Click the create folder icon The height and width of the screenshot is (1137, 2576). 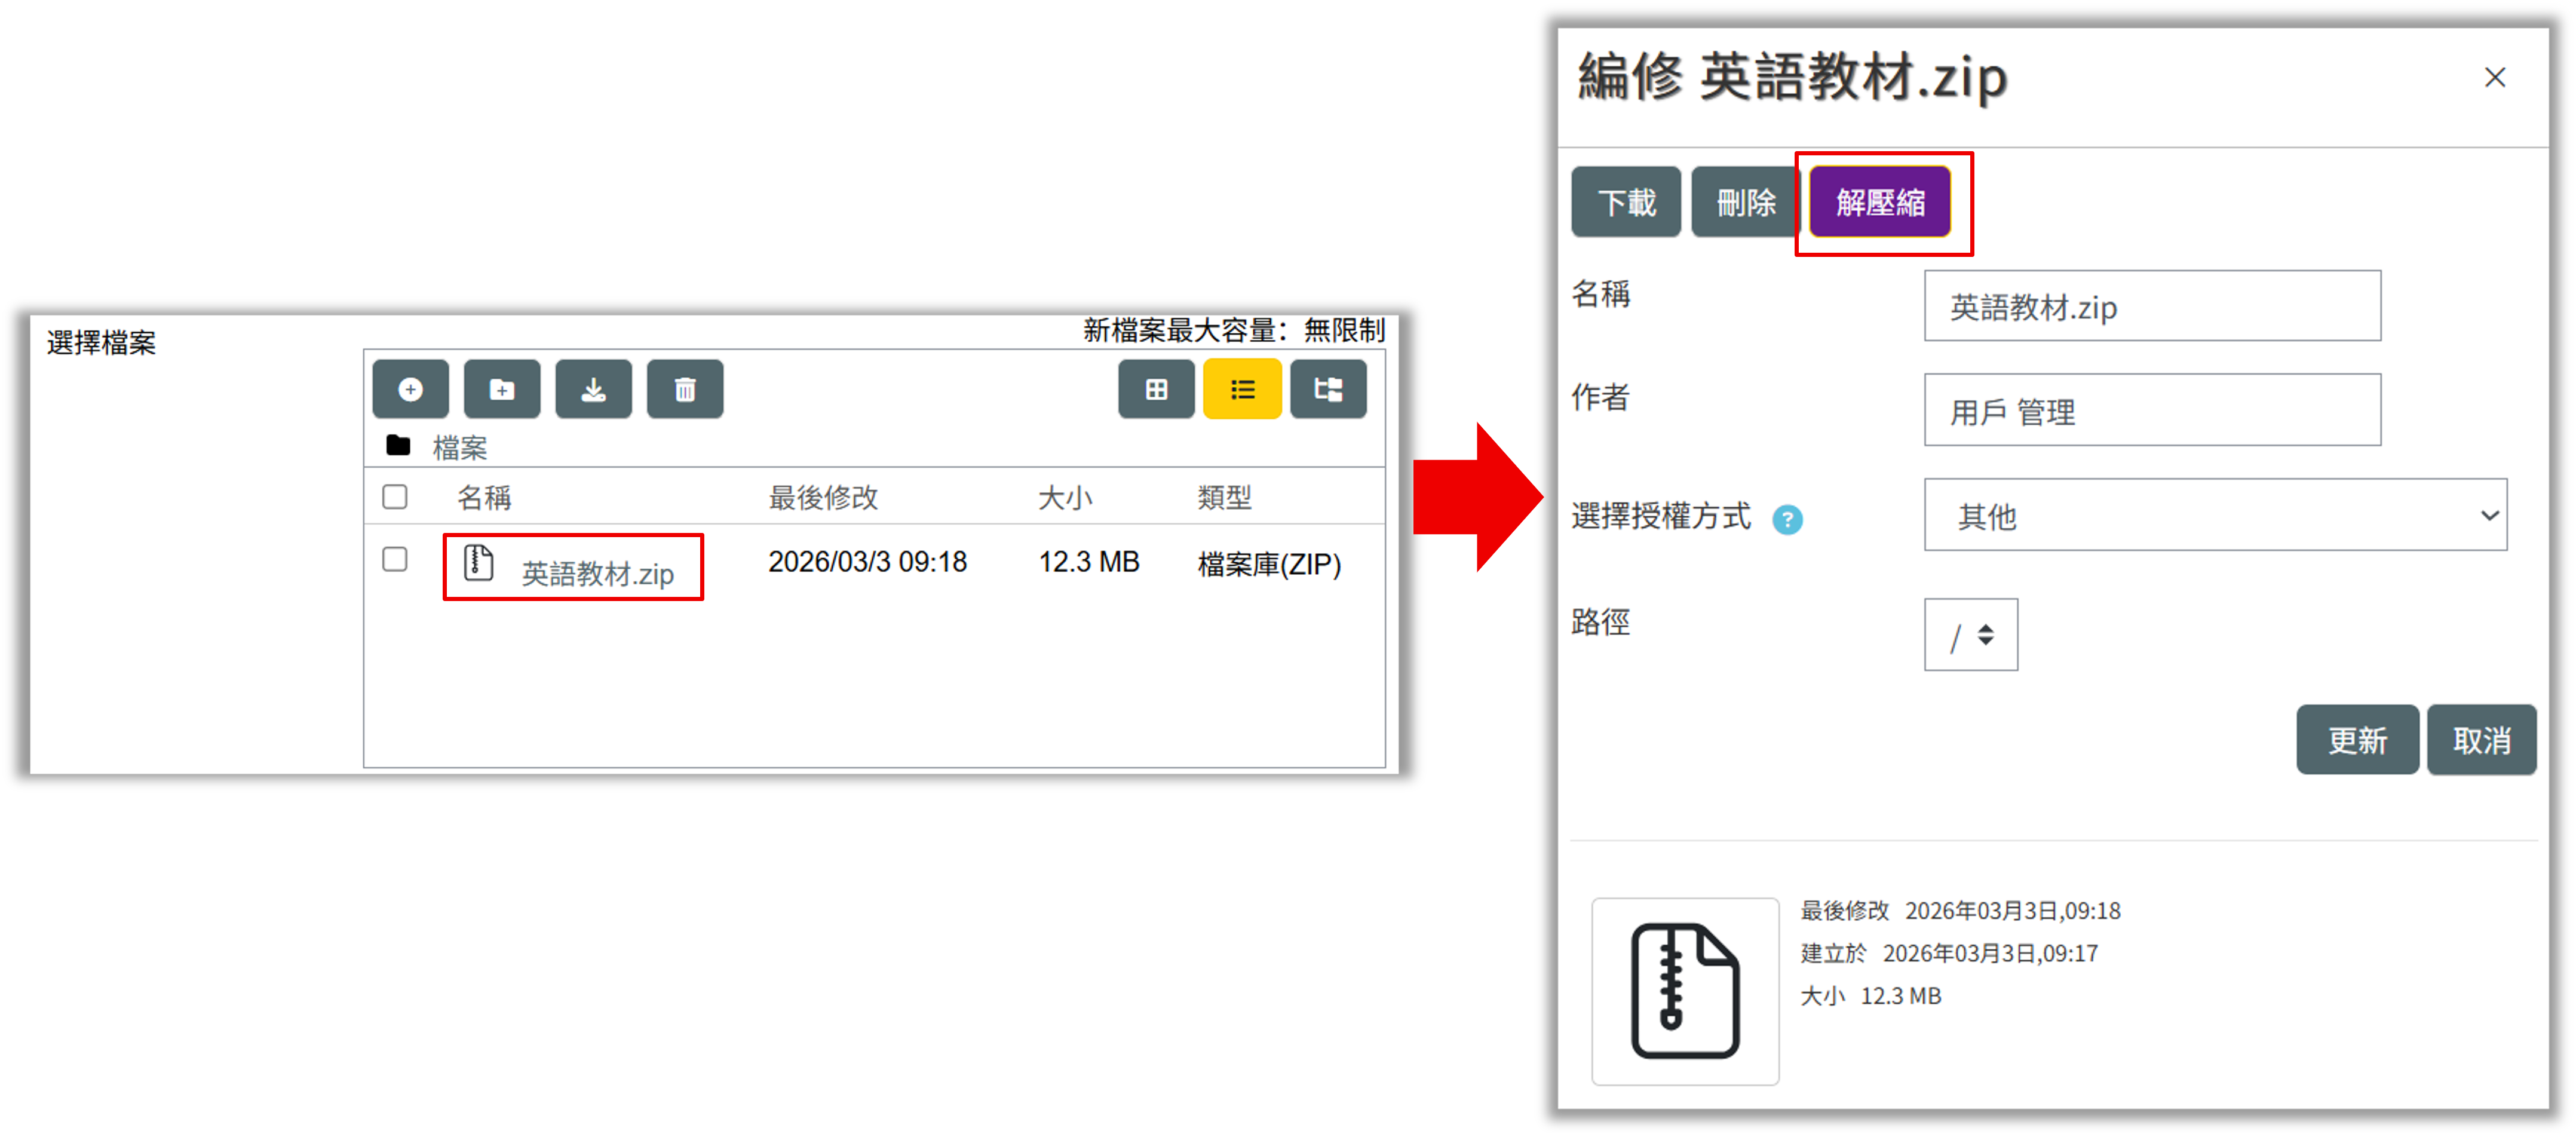click(502, 389)
